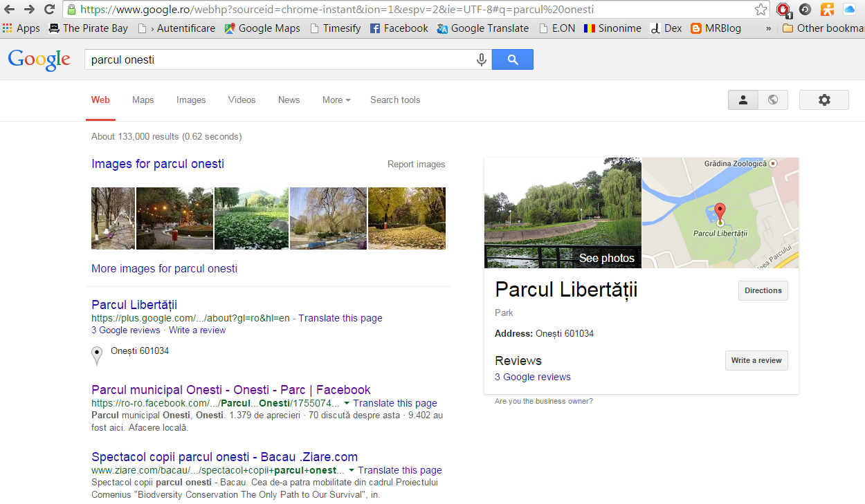Open the red adblock extension icon
The height and width of the screenshot is (504, 865).
[784, 10]
